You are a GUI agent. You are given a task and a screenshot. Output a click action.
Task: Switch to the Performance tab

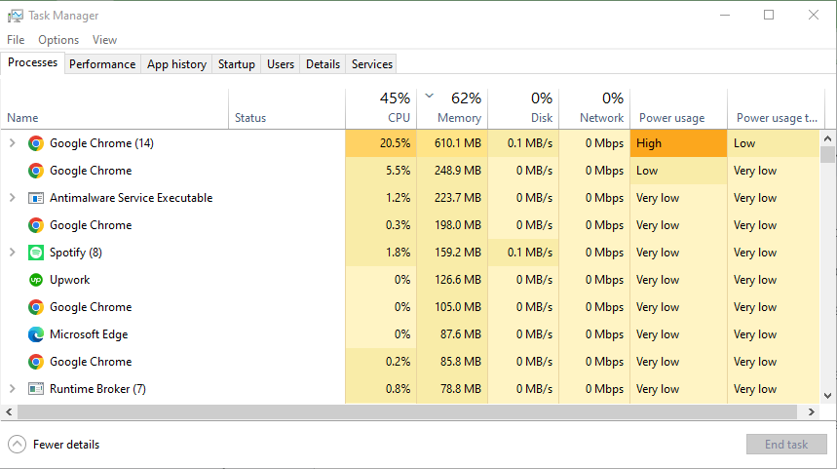point(102,64)
